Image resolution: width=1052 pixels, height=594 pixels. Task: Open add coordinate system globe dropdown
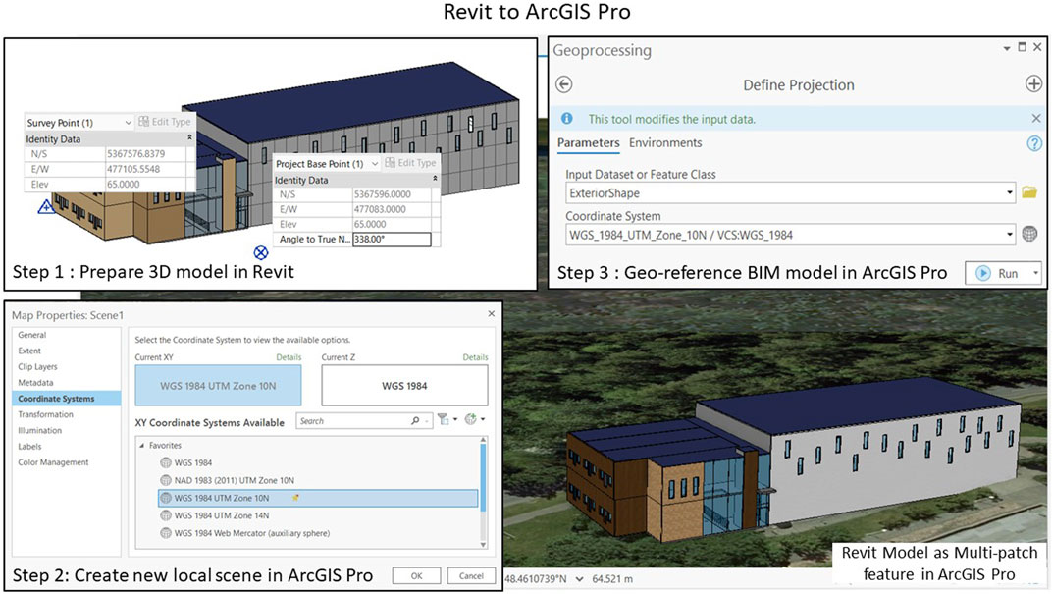474,420
